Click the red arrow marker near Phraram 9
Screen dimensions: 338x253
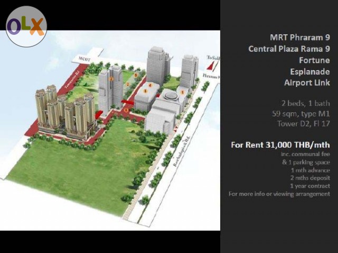pos(211,66)
